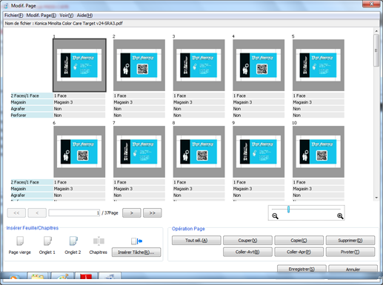Click the Pivoter button

tap(350, 252)
